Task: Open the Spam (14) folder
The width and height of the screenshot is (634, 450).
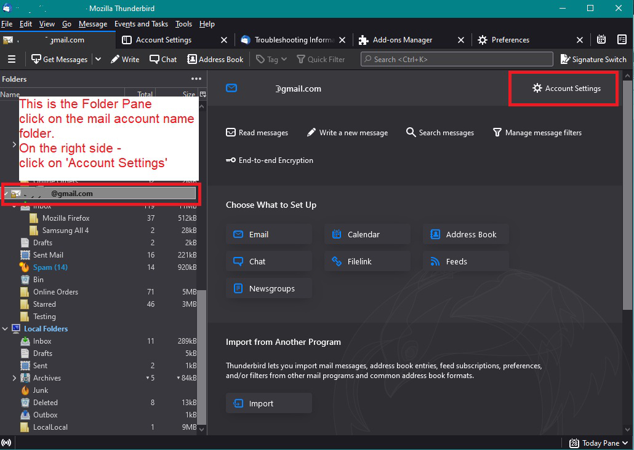Action: coord(50,267)
